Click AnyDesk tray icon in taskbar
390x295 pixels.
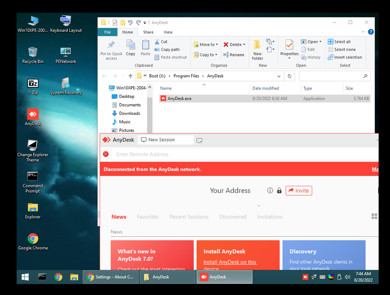306,277
